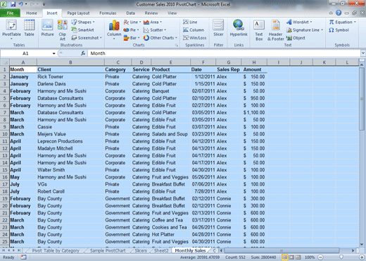Select column H header

[x=254, y=63]
